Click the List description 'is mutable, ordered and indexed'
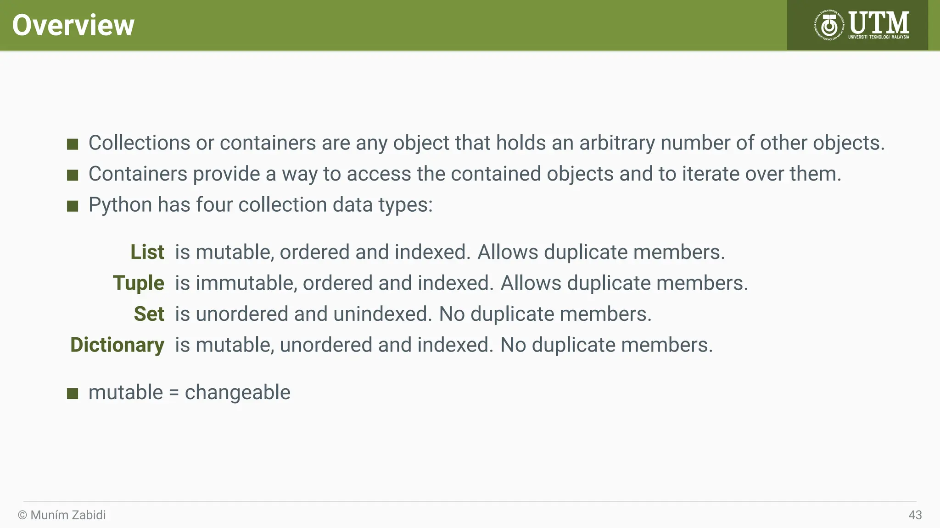Viewport: 940px width, 528px height. tap(323, 253)
